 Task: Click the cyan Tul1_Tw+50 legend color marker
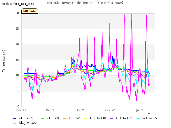138,118
